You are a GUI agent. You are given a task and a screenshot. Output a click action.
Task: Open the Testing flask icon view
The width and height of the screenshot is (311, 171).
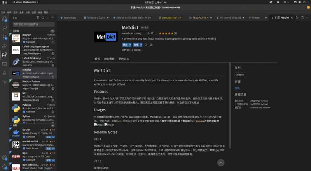coord(5,73)
